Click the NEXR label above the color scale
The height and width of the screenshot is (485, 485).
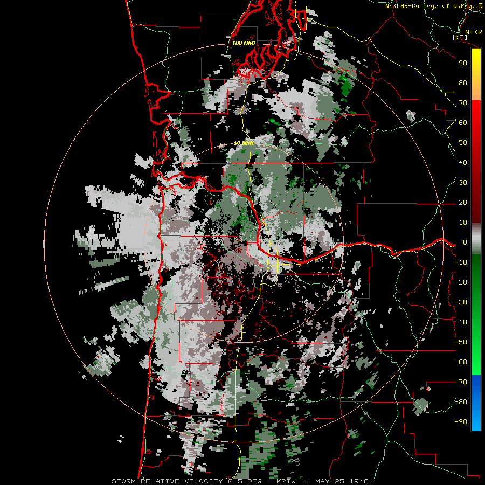pos(473,32)
